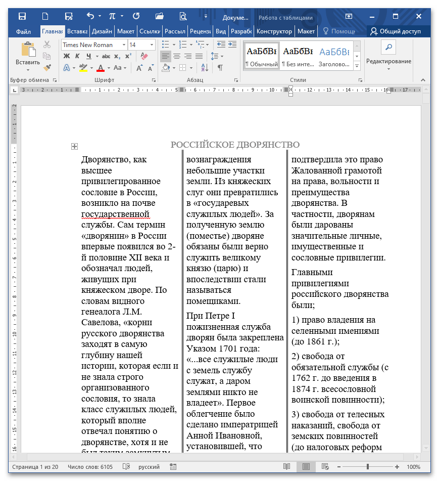Switch to Web Layout view

[325, 466]
